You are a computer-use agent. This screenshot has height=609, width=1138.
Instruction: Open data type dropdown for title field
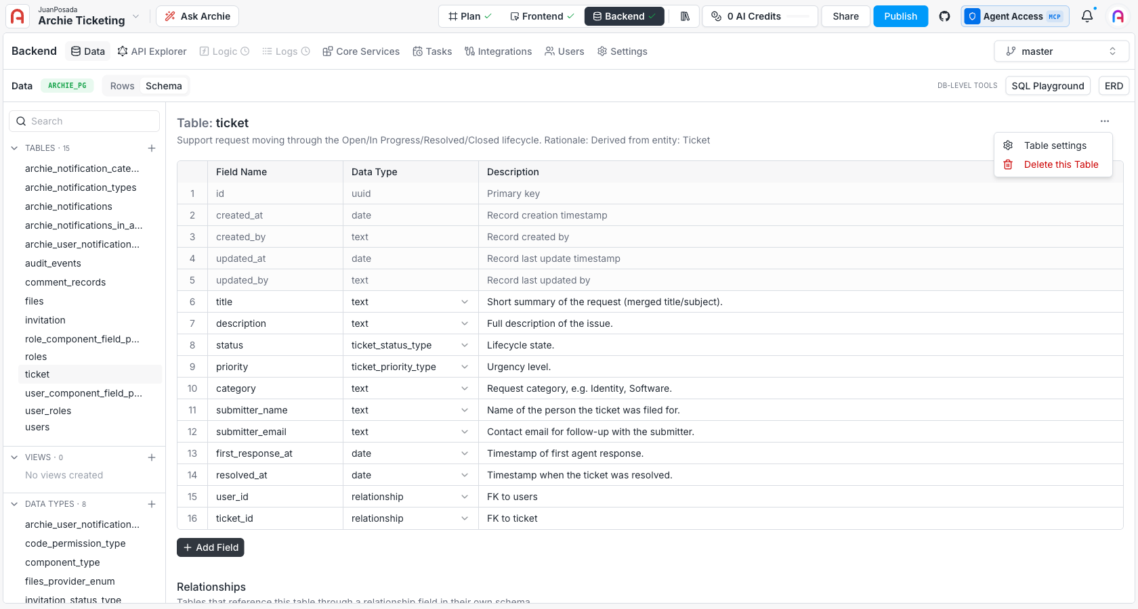[x=465, y=302]
